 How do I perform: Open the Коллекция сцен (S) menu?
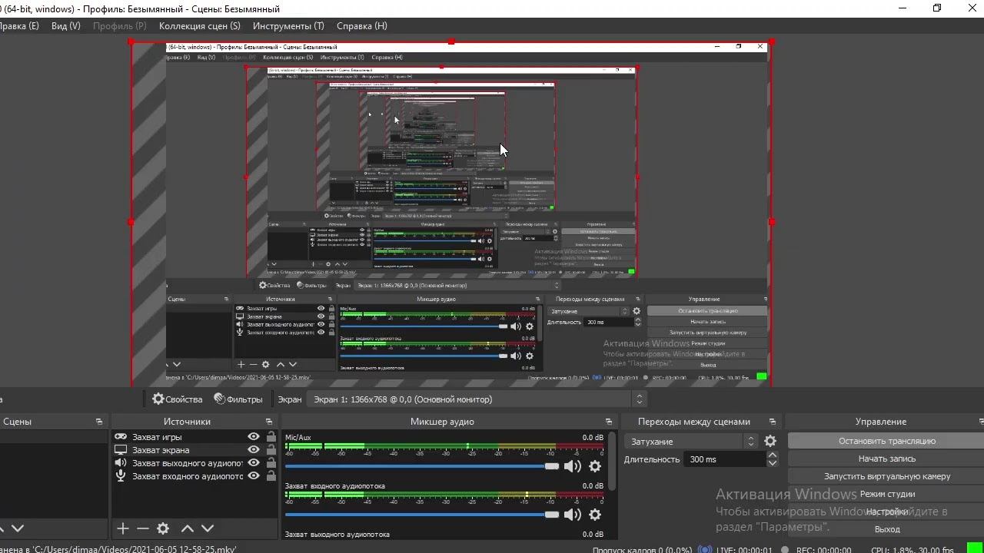coord(199,26)
